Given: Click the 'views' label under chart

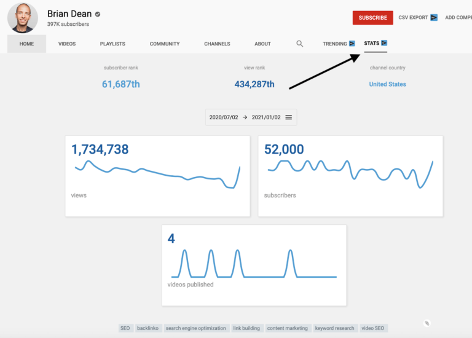Looking at the screenshot, I should (x=79, y=195).
